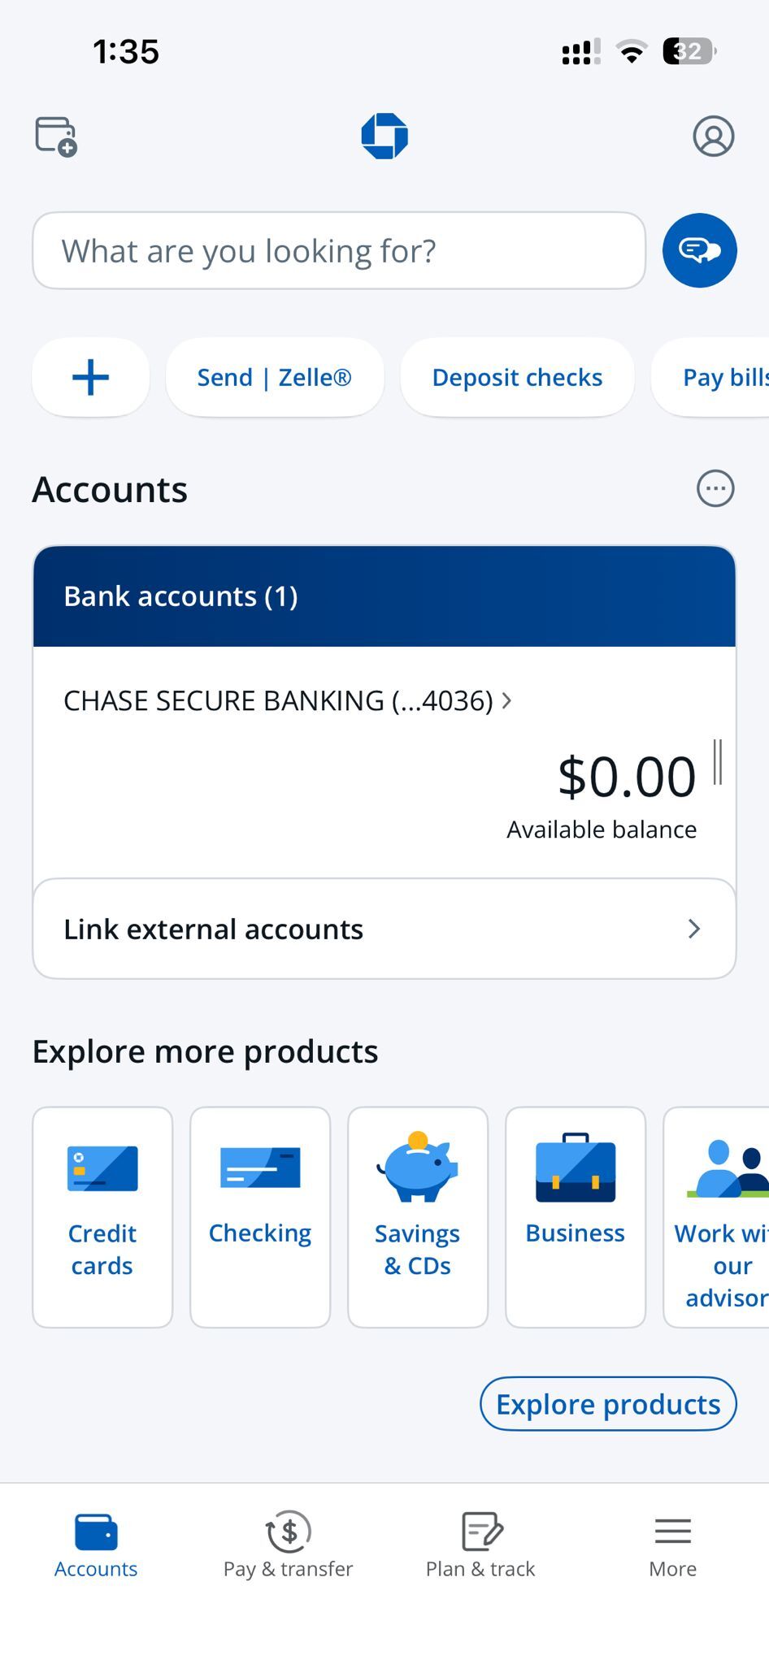Screen dimensions: 769x1664
Task: Tap the plus shortcut button
Action: [90, 378]
